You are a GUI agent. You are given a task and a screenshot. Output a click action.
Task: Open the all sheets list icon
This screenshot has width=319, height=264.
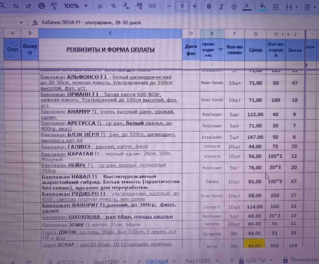29,262
